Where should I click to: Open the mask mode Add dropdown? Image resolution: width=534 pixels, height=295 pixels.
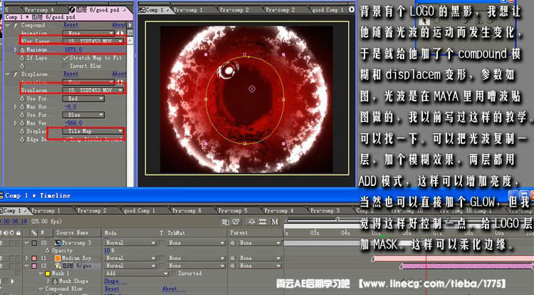(x=137, y=274)
